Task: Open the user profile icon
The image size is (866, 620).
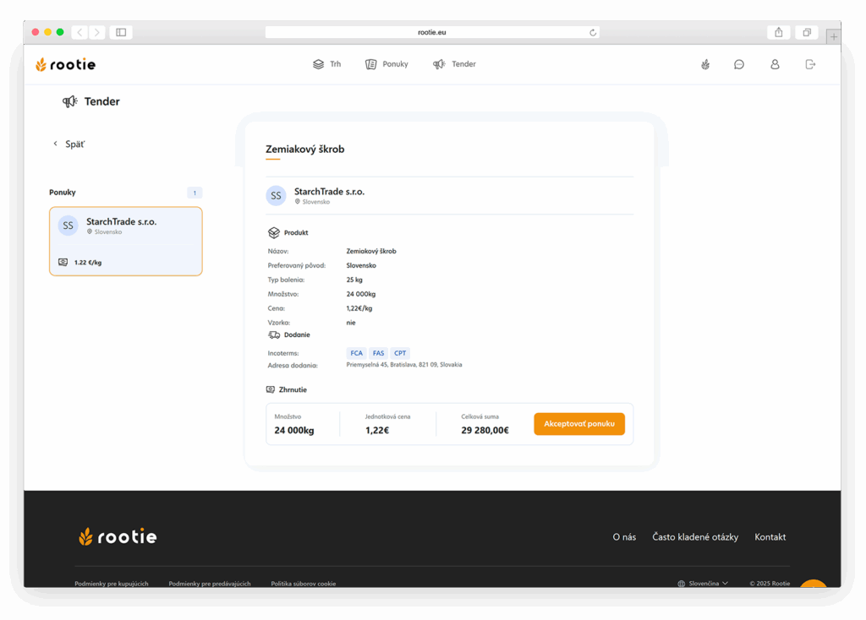Action: coord(775,64)
